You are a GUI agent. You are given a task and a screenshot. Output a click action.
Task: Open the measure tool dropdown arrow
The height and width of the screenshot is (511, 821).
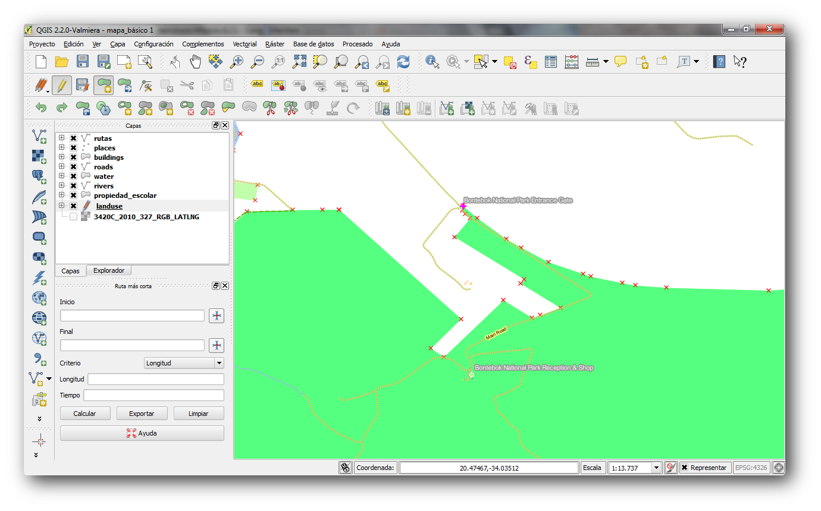606,61
